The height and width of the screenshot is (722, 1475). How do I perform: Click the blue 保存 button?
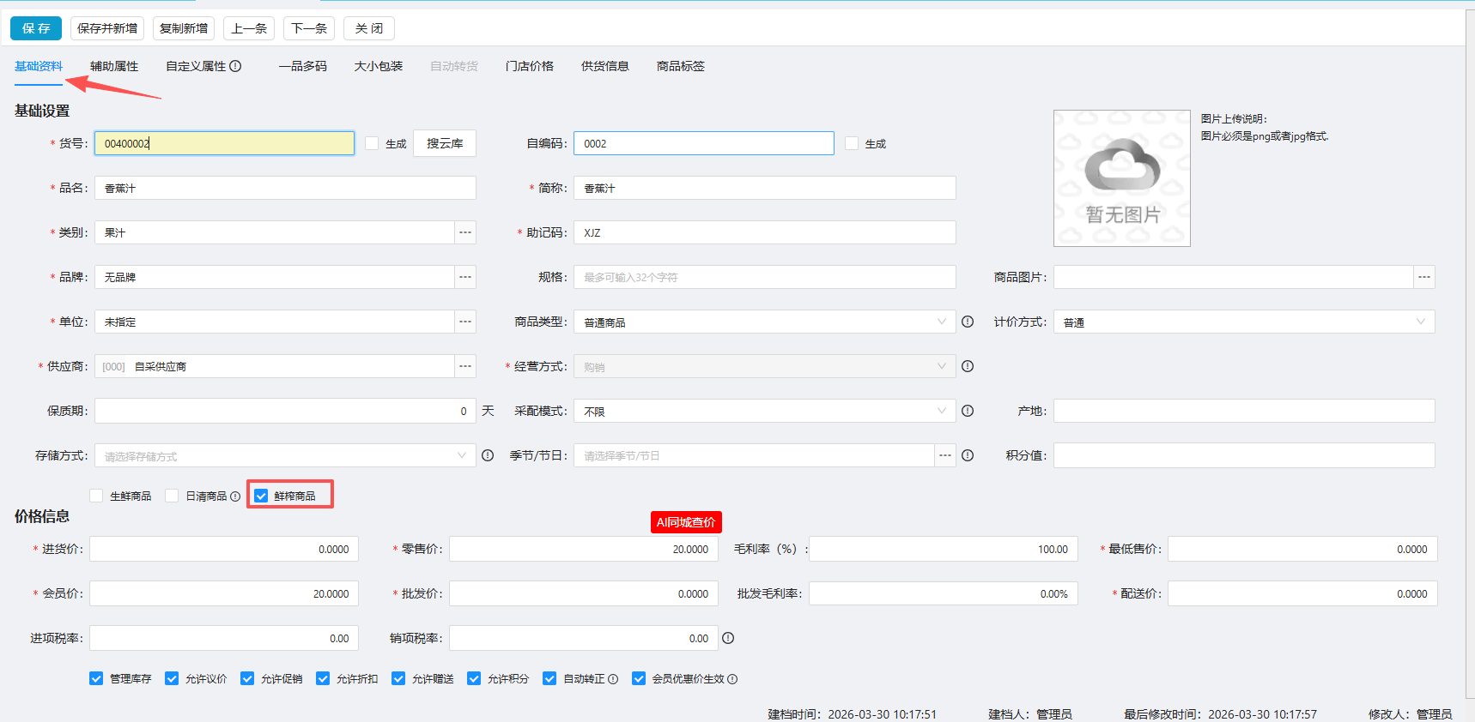36,28
